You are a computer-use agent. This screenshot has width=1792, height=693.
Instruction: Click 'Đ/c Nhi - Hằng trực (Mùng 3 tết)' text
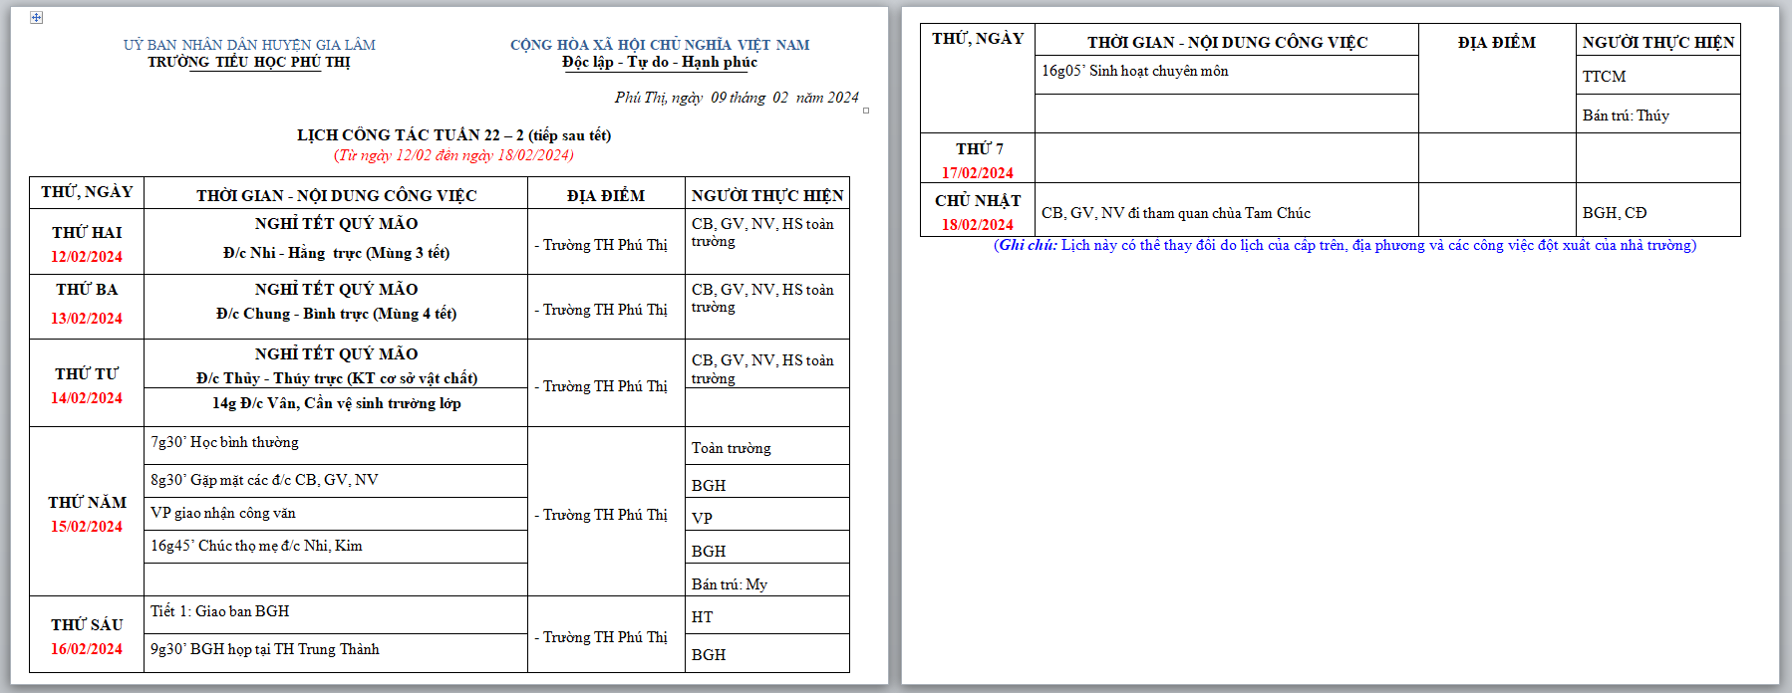coord(336,253)
